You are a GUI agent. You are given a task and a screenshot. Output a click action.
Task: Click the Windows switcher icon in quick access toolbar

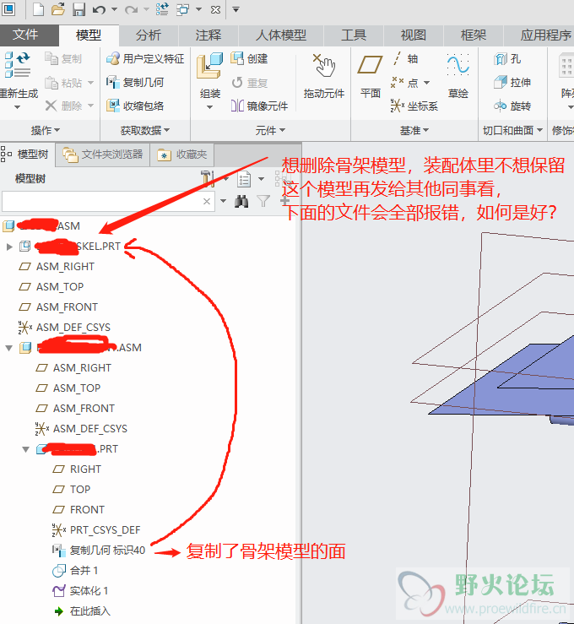[x=183, y=9]
